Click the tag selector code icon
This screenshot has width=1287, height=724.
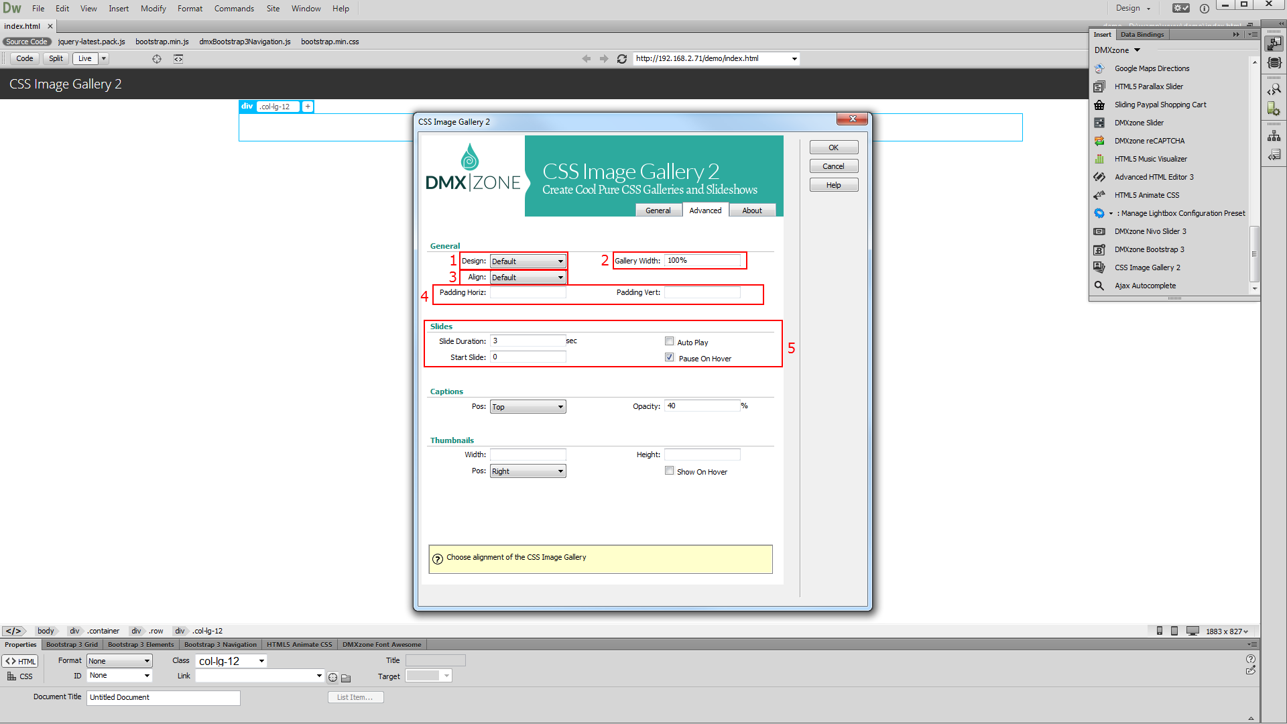click(14, 631)
